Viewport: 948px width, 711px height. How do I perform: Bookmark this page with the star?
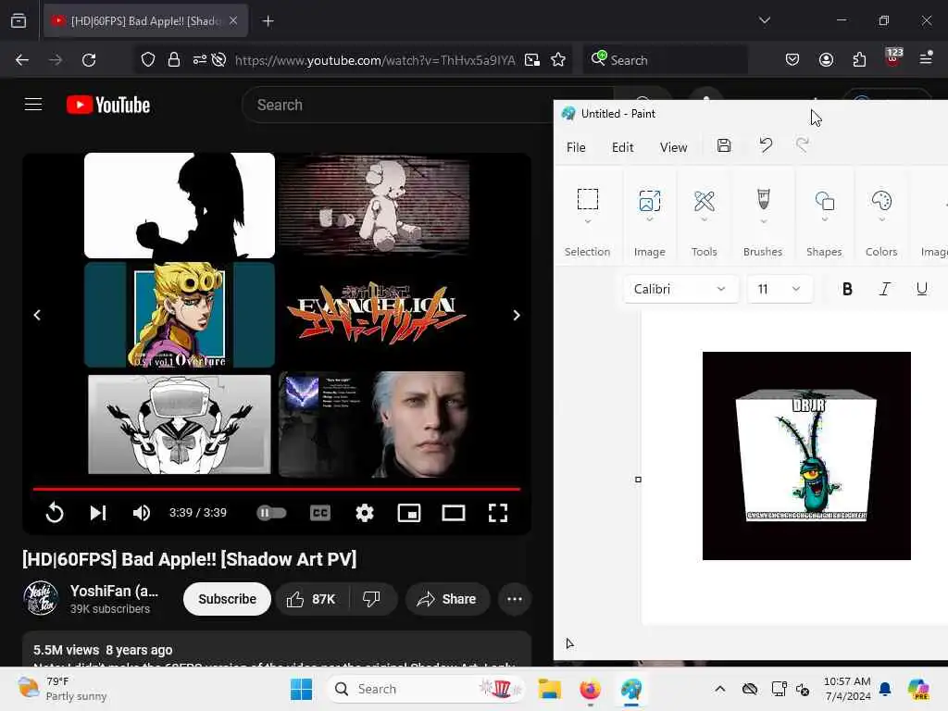(558, 60)
